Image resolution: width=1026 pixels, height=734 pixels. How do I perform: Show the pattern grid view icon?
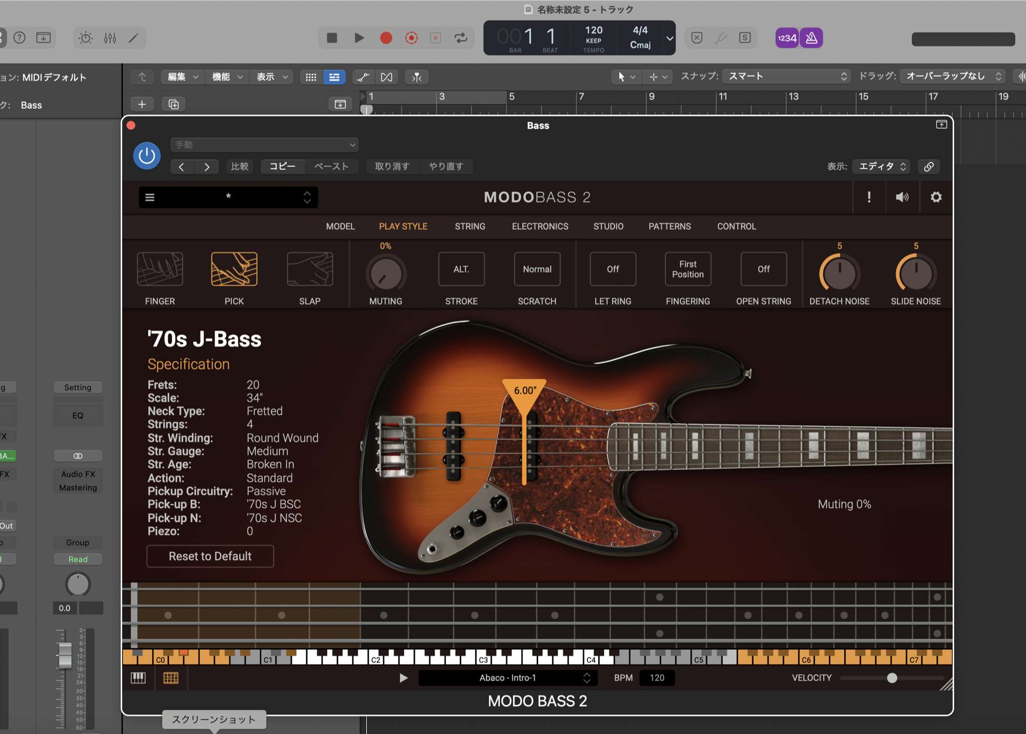pos(171,678)
